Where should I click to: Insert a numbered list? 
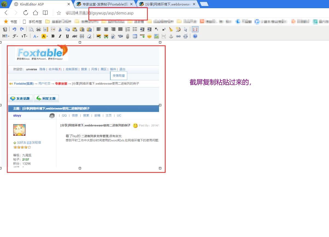point(128,29)
